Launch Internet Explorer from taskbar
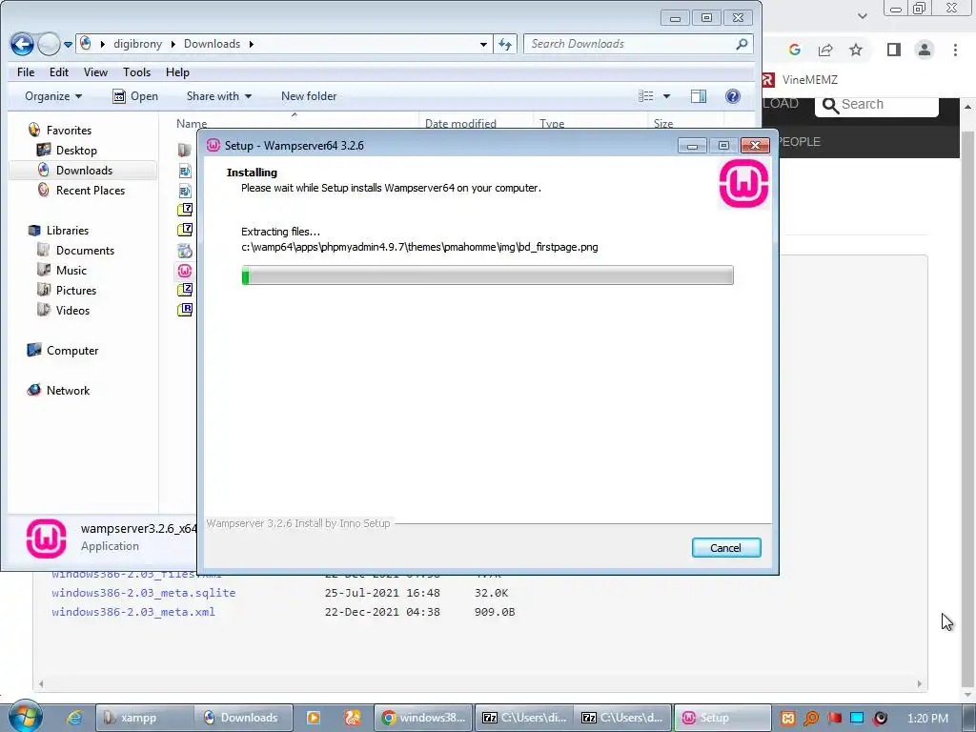This screenshot has width=976, height=732. coord(74,718)
